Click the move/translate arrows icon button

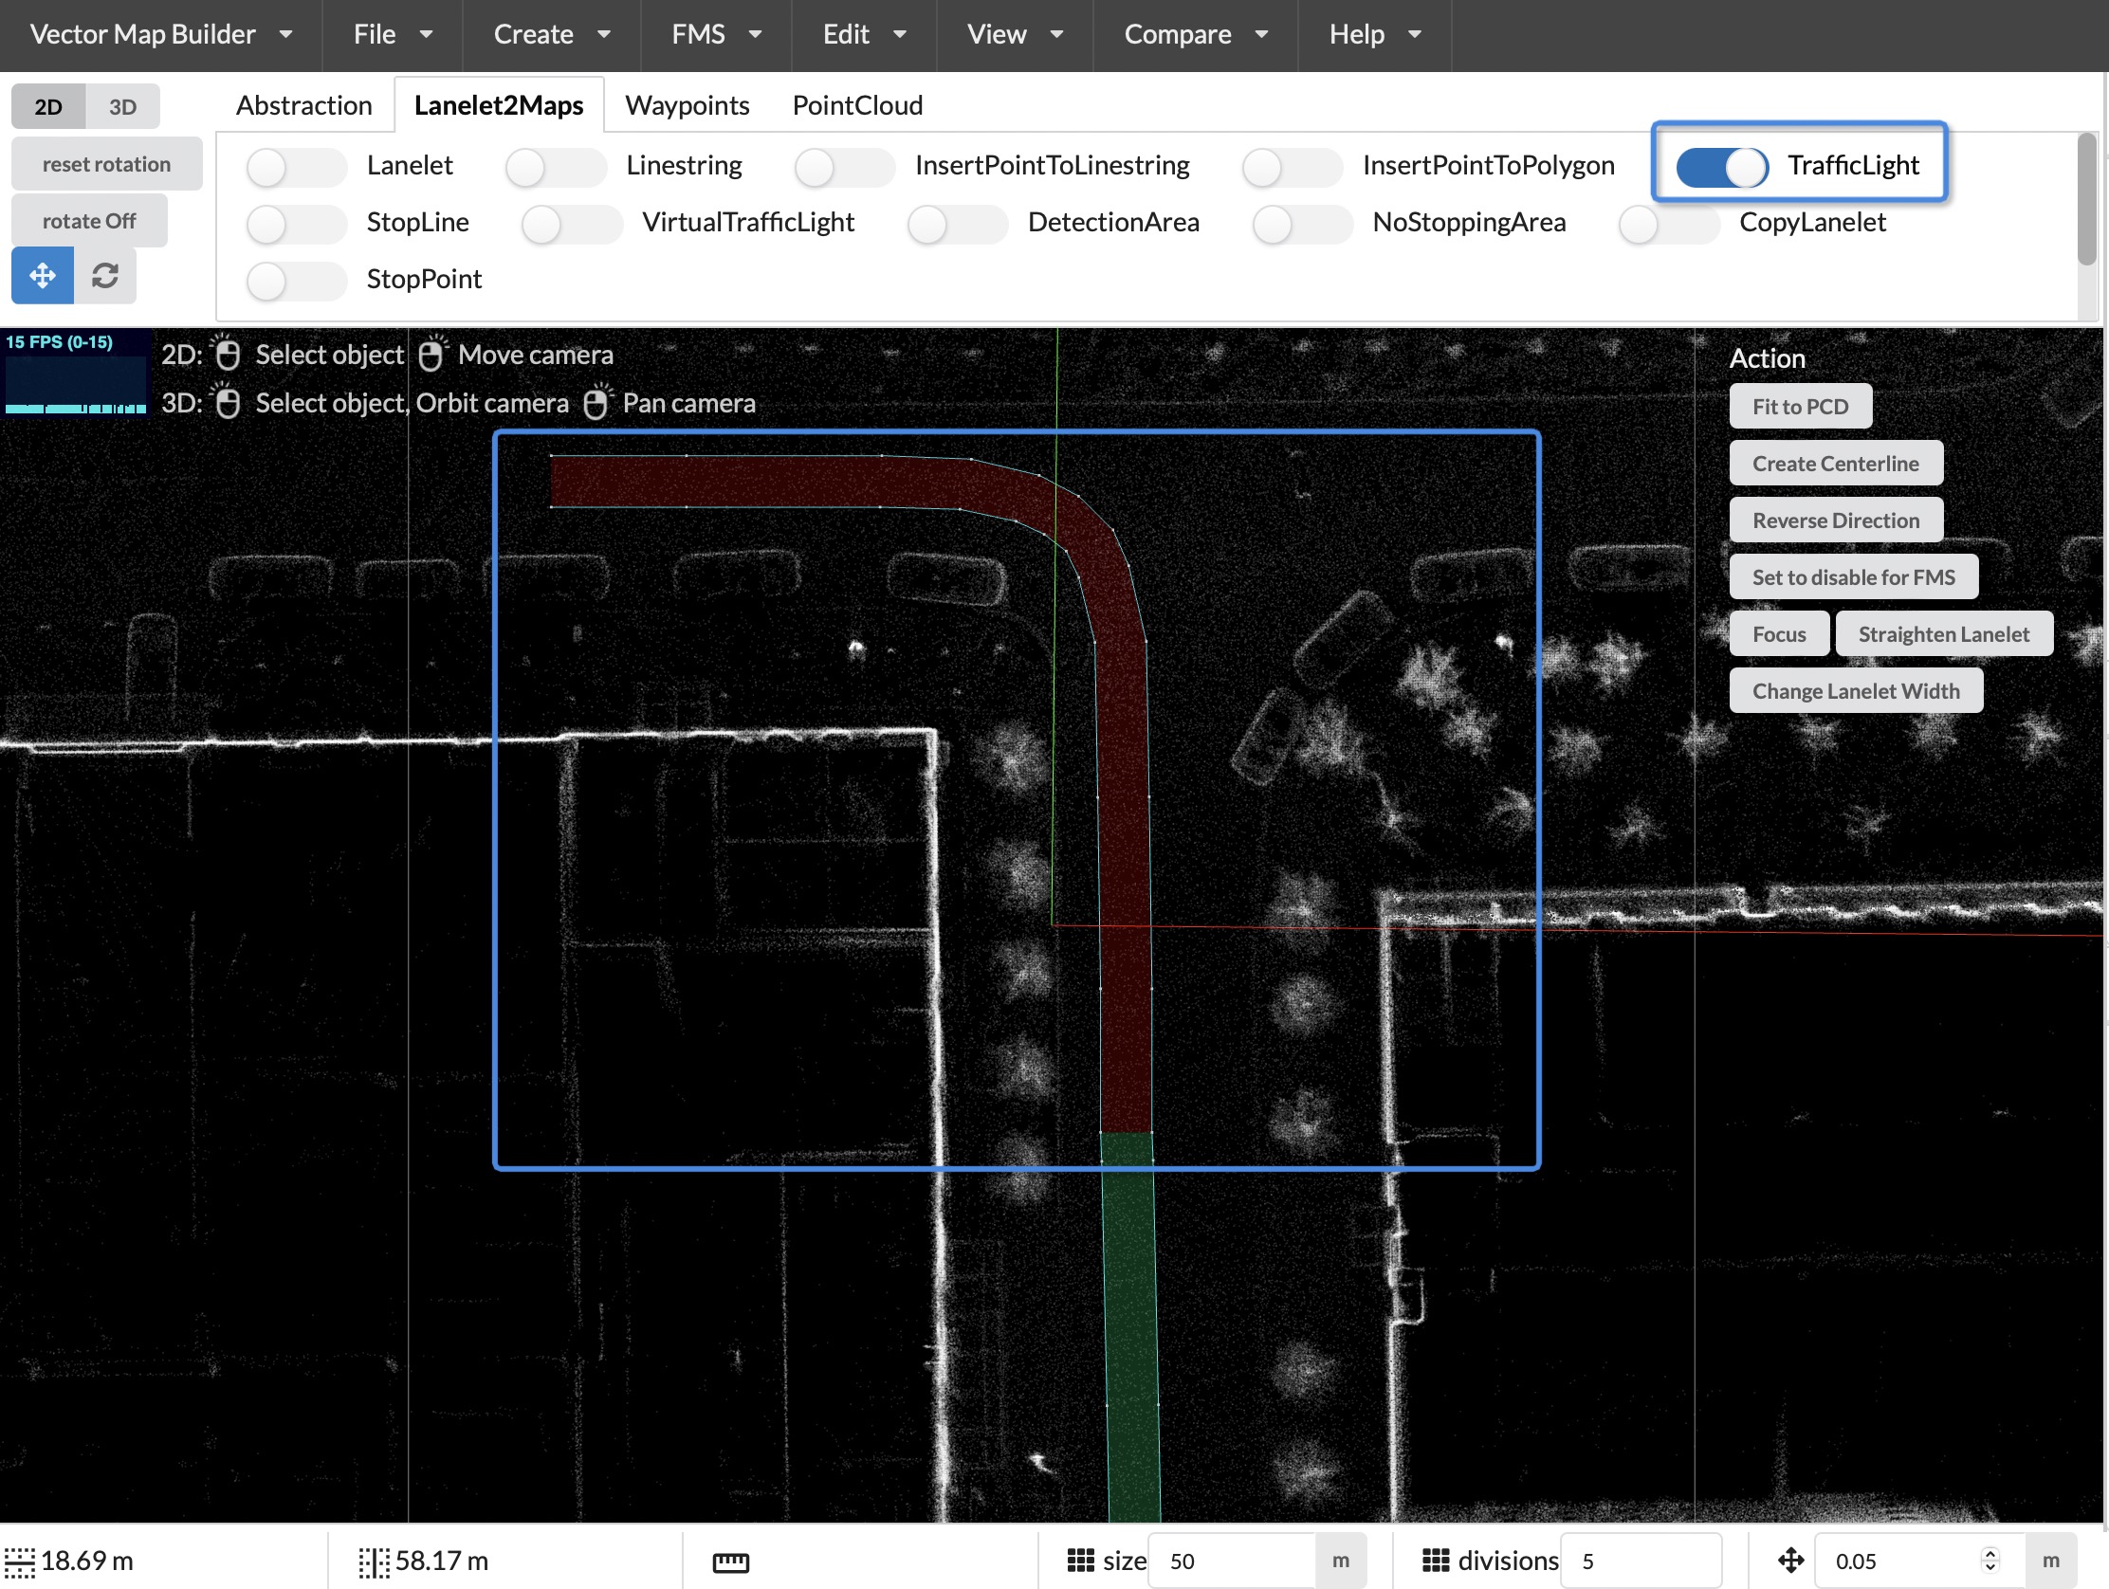[x=42, y=277]
